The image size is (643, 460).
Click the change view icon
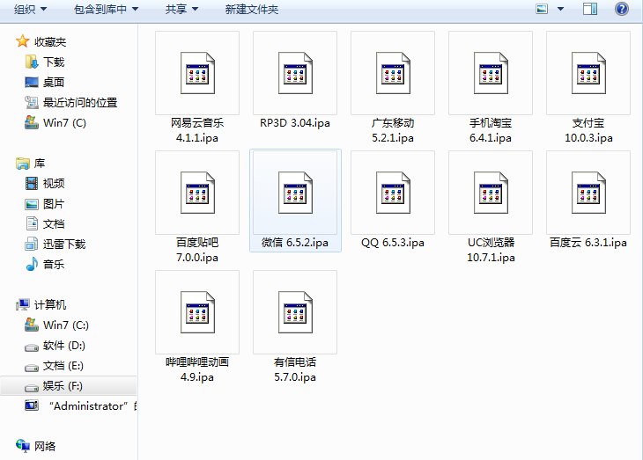pos(542,9)
